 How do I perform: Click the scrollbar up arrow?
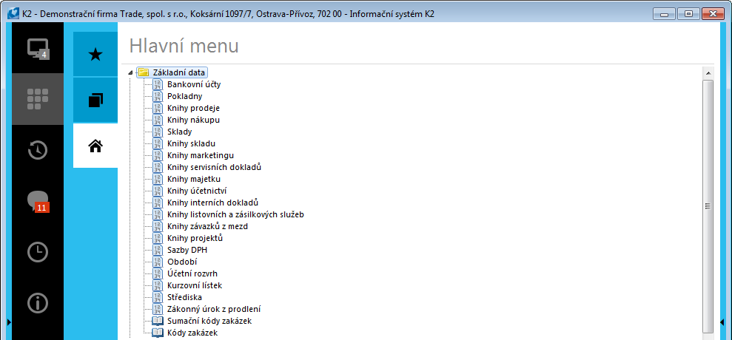click(x=708, y=73)
